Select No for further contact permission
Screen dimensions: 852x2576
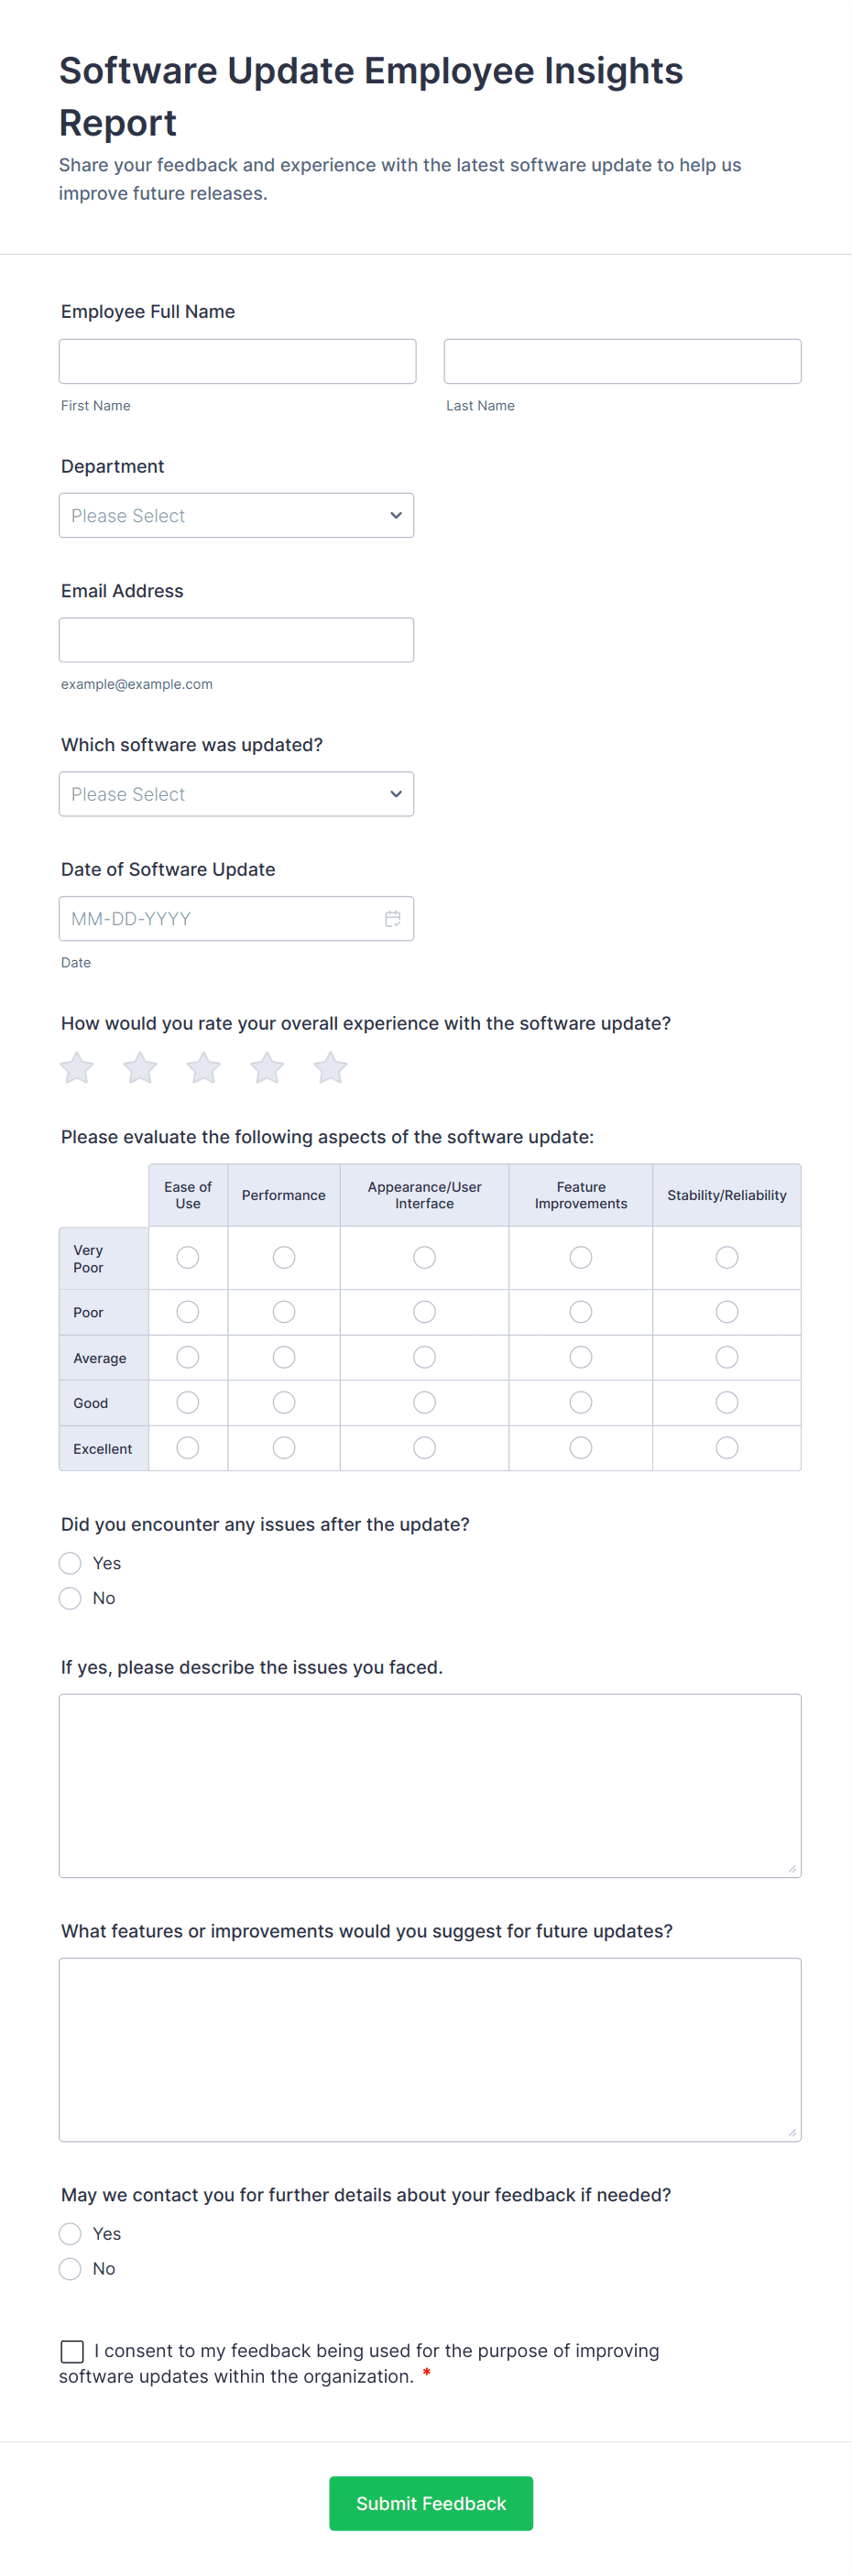(x=70, y=2269)
